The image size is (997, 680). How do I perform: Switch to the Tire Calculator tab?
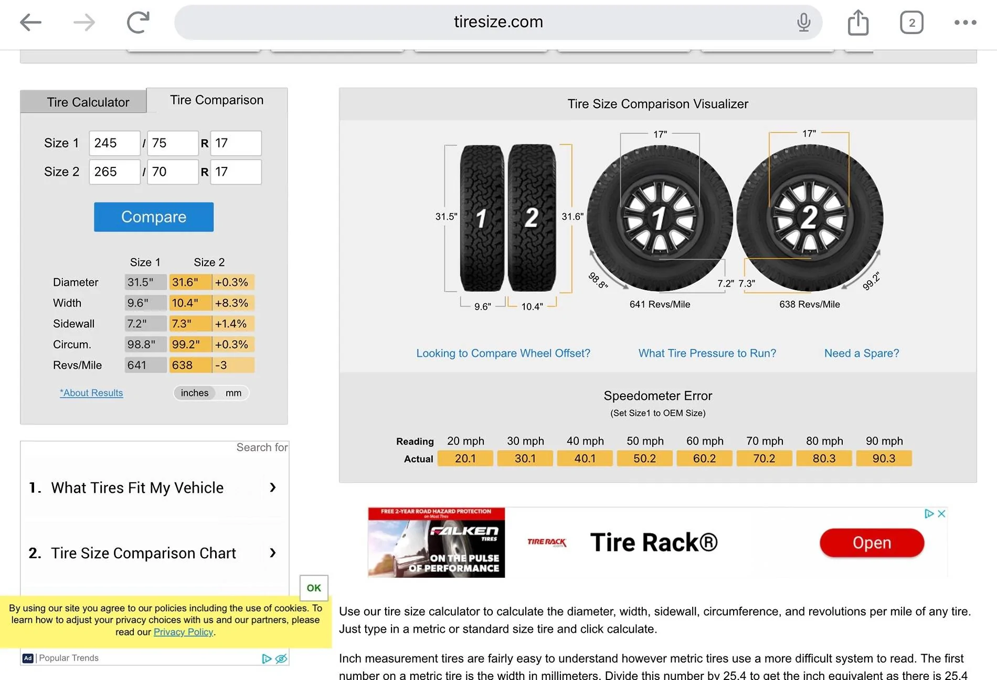click(x=83, y=102)
